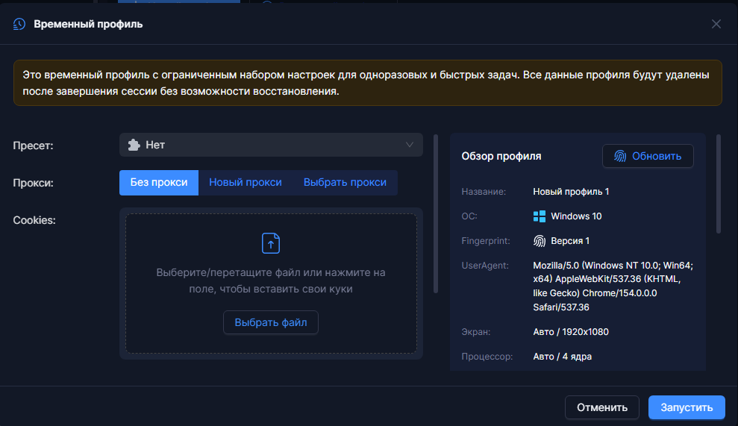Click the settings panel vertical scrollbar

(435, 213)
